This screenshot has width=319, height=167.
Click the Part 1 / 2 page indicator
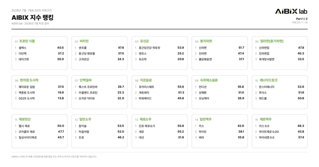click(x=302, y=19)
